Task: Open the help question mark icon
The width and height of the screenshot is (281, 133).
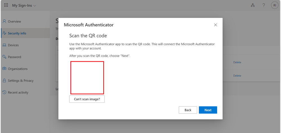Action: pyautogui.click(x=264, y=5)
